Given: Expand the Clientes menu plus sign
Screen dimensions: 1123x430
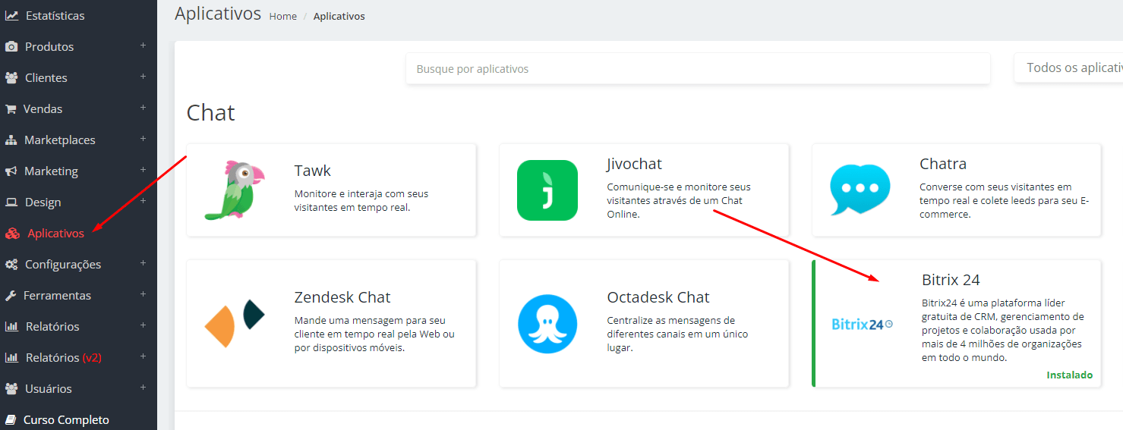Looking at the screenshot, I should [x=143, y=77].
